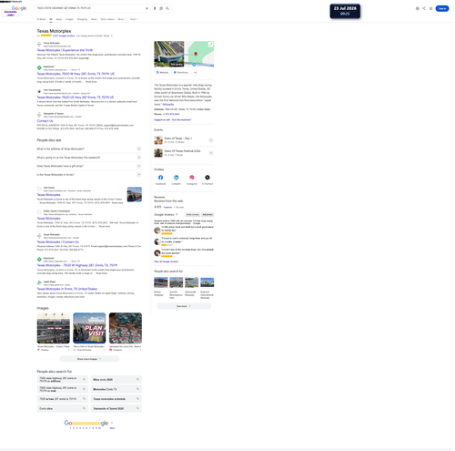Viewport: 455px width, 451px height.
Task: Click 'View all Google reviews' link
Action: (166, 261)
